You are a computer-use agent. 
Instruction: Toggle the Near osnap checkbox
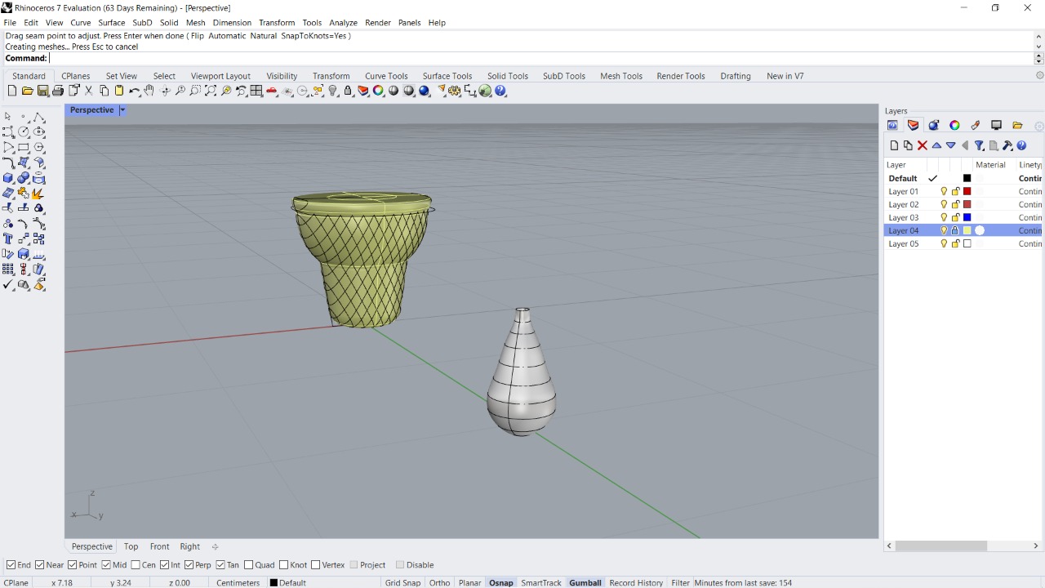coord(40,565)
